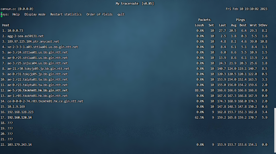Click Avg value 21.9 in hop 7
276x154 pixels.
click(233, 63)
